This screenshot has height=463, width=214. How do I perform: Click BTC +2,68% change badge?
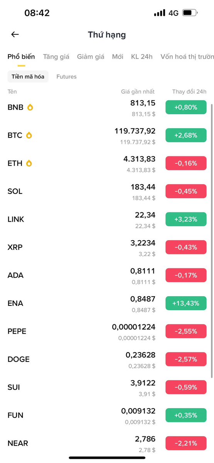(x=186, y=136)
